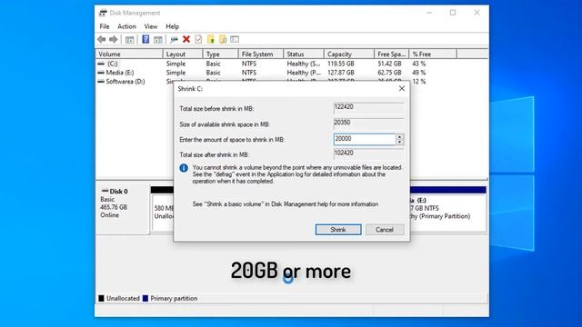Click the drive icon beside (C:)
Image resolution: width=582 pixels, height=327 pixels.
pos(101,64)
